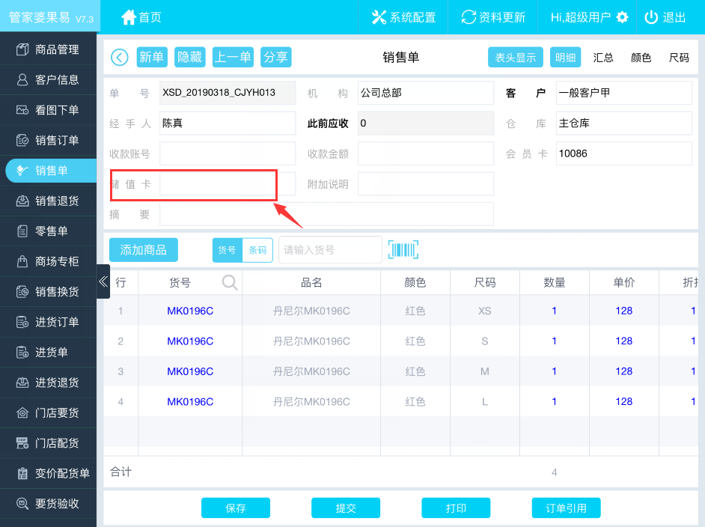The image size is (705, 527).
Task: Go to 首页 home icon
Action: [129, 17]
